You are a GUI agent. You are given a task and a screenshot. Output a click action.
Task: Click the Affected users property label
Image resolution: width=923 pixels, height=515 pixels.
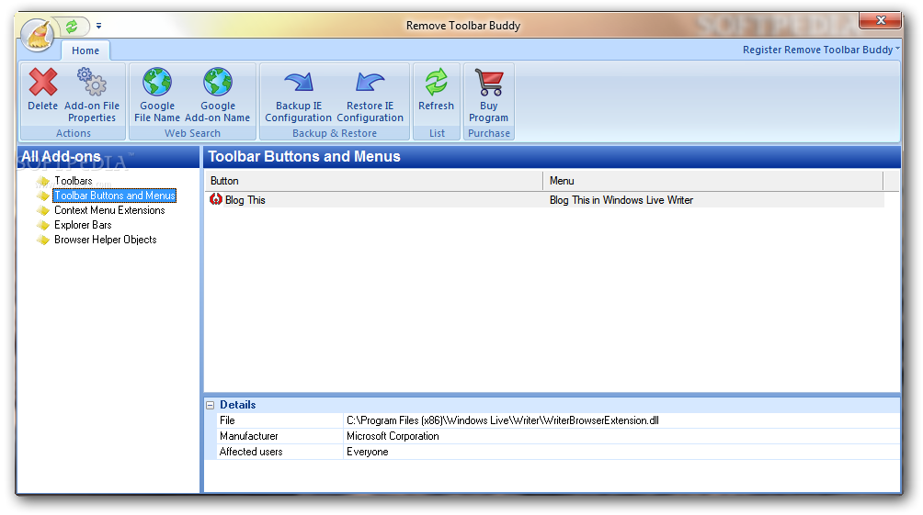pyautogui.click(x=251, y=452)
